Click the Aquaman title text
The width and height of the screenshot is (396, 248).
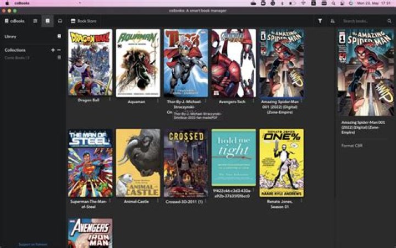click(x=136, y=102)
